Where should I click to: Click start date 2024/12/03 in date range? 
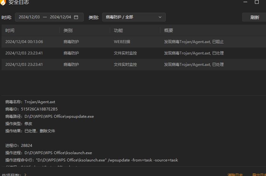29,17
